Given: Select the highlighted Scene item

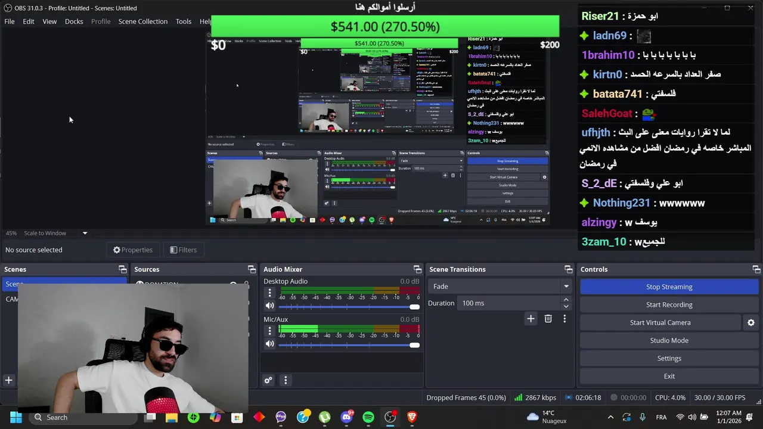Looking at the screenshot, I should coord(65,284).
